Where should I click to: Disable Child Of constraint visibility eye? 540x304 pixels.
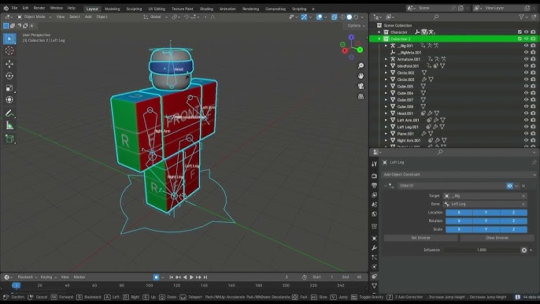tap(510, 186)
